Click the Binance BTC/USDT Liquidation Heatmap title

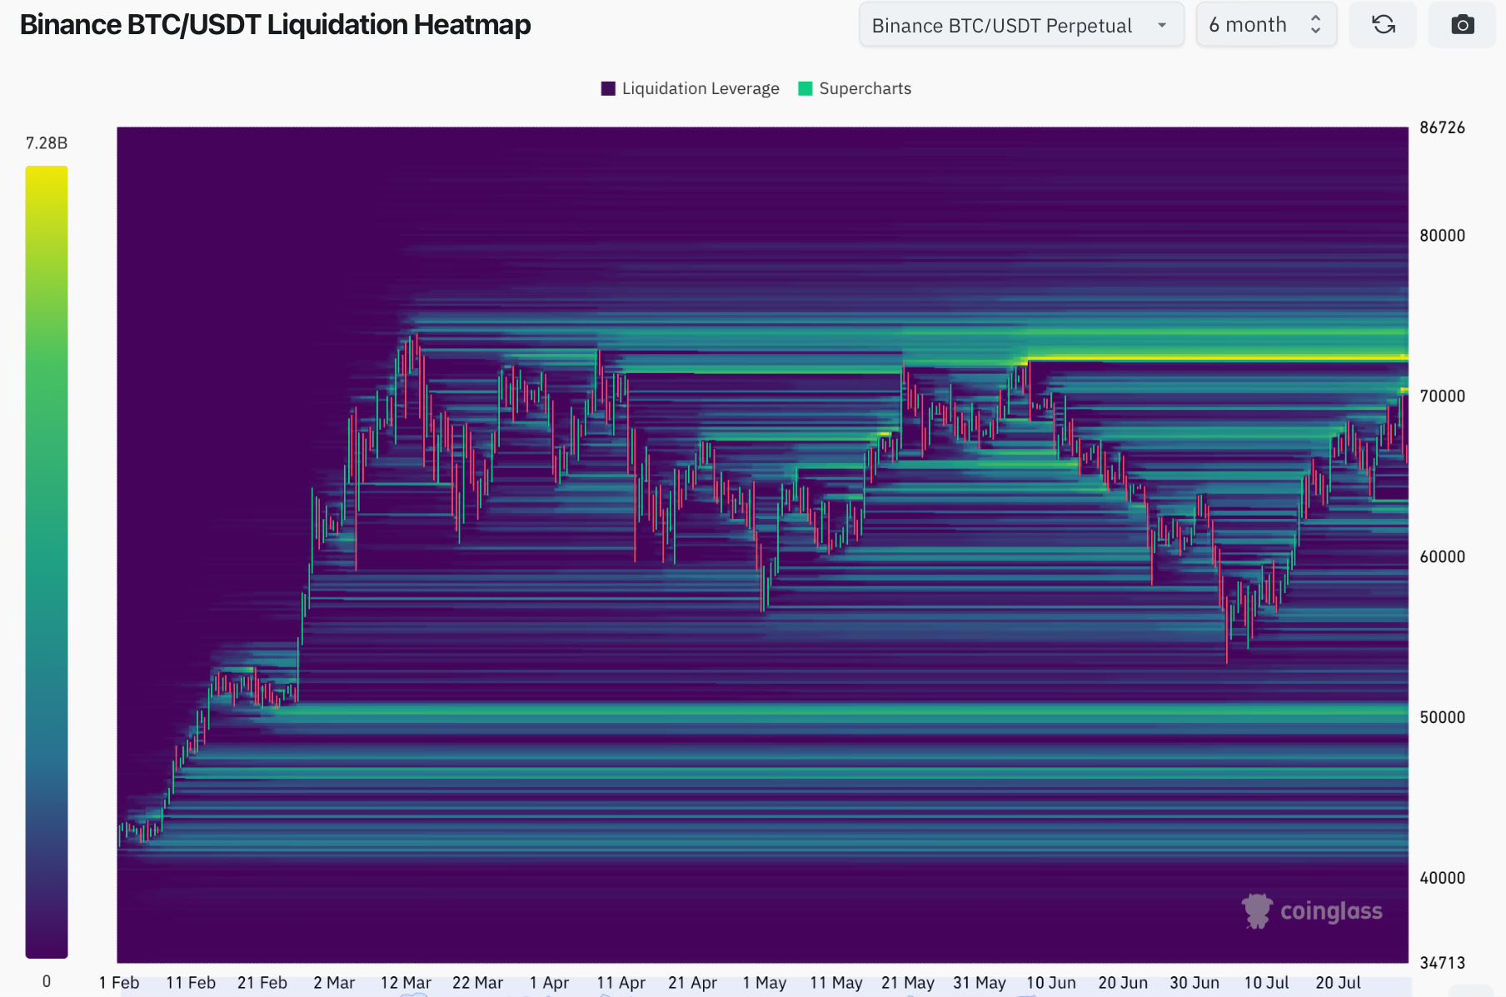coord(275,25)
